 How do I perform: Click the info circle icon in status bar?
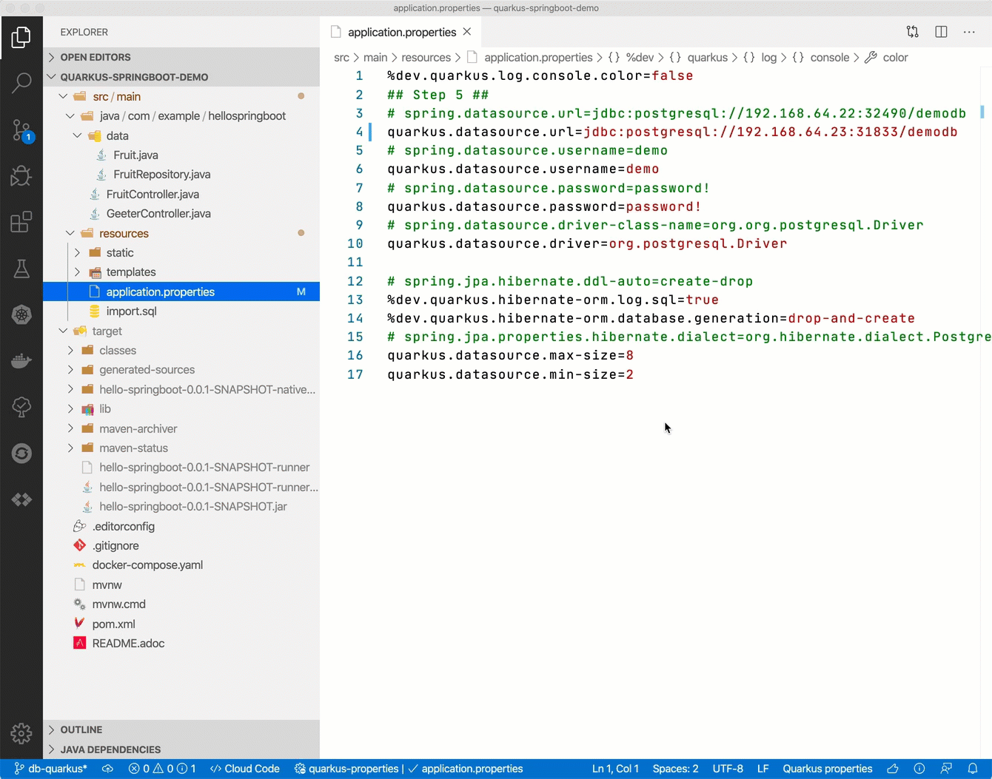pos(919,769)
